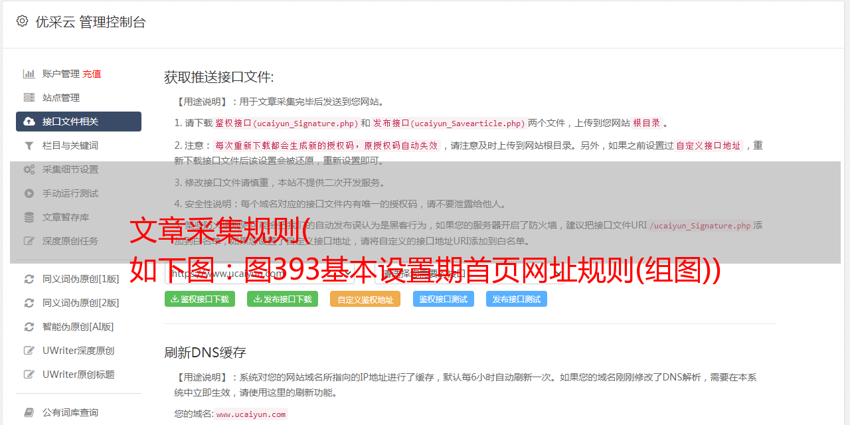Click the server icon for 站点管理
The width and height of the screenshot is (850, 425).
point(29,98)
